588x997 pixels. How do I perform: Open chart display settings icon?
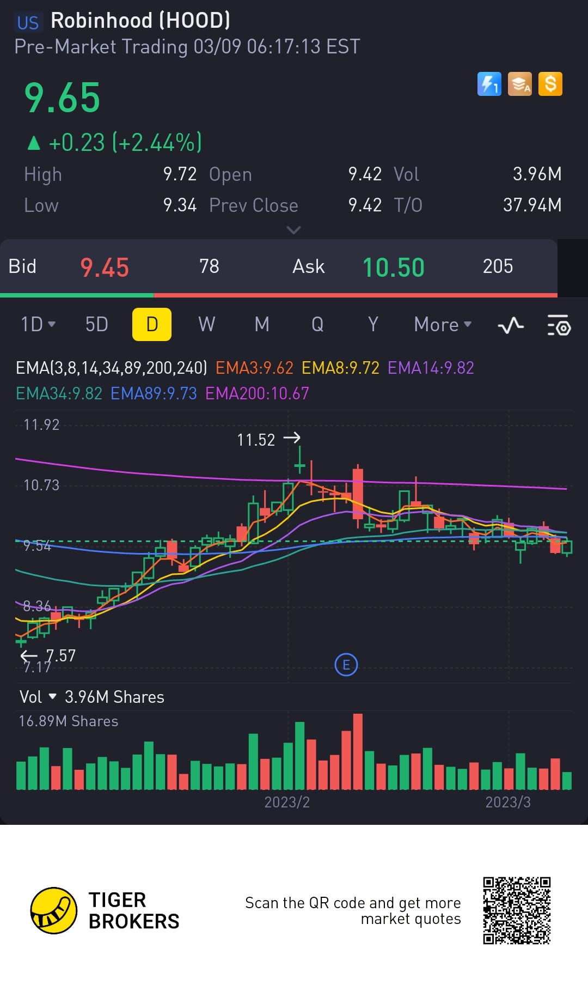point(559,325)
